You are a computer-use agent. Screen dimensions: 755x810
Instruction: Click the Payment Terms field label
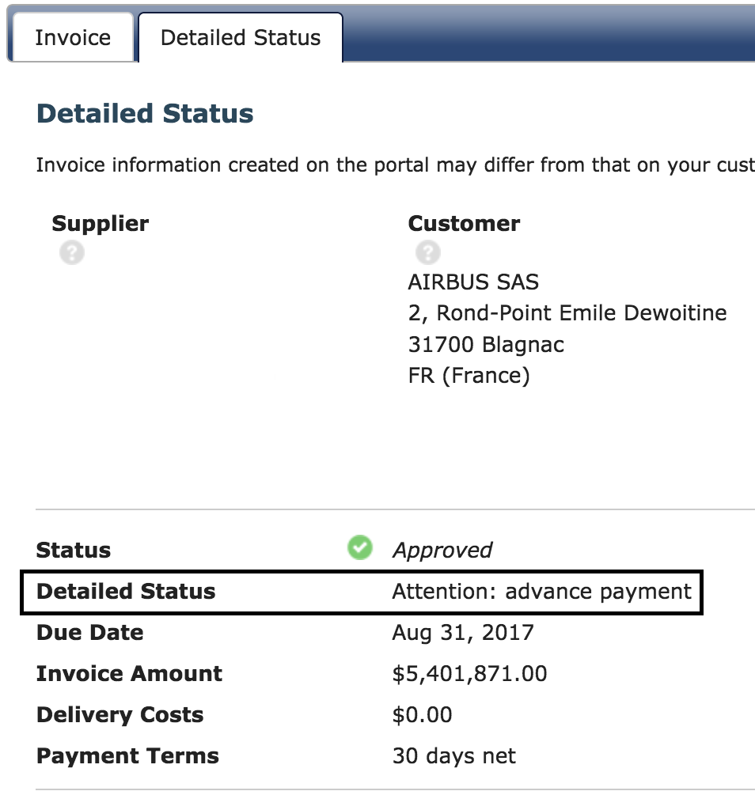[127, 756]
